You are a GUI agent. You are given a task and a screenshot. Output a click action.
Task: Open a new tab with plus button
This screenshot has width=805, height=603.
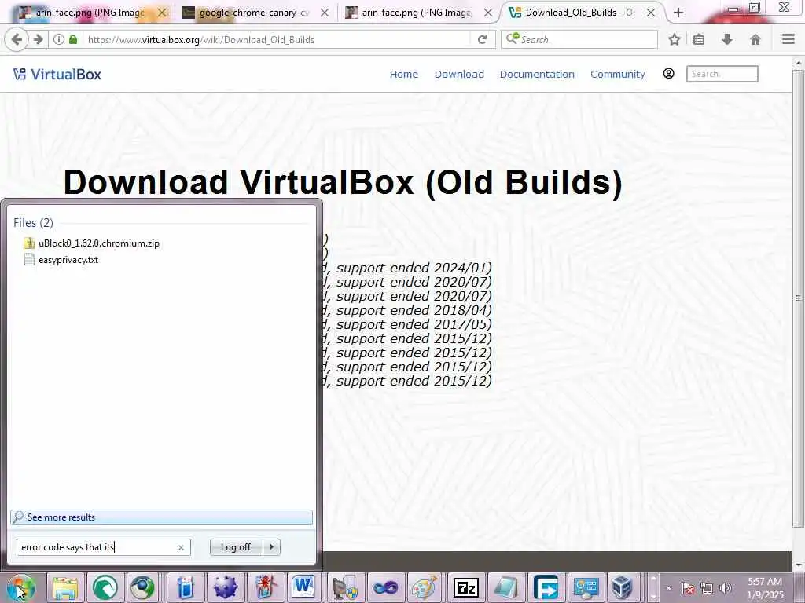[x=678, y=13]
